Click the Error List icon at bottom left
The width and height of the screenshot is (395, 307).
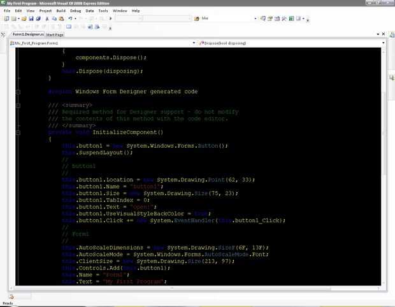[x=11, y=297]
